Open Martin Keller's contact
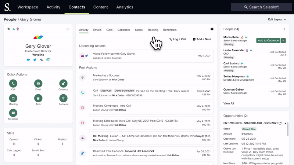294x165 pixels. coord(232,37)
